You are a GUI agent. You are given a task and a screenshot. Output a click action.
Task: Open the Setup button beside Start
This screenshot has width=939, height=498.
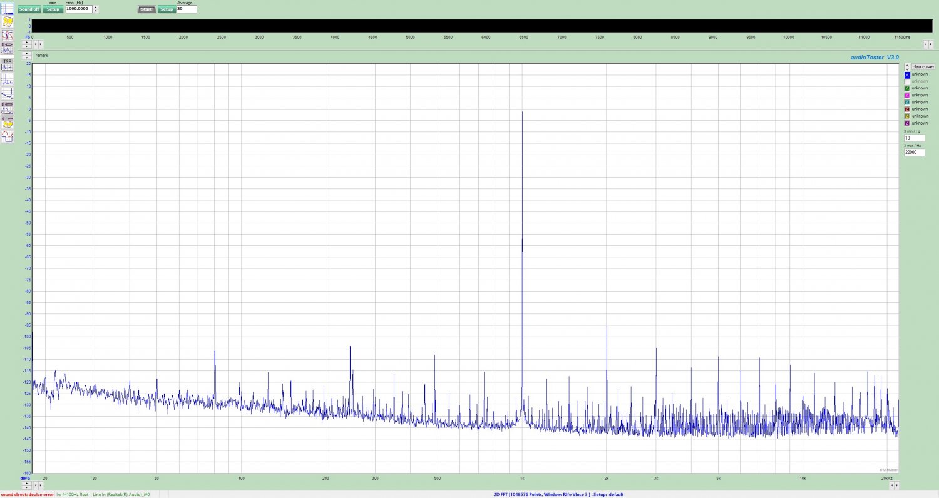[167, 9]
